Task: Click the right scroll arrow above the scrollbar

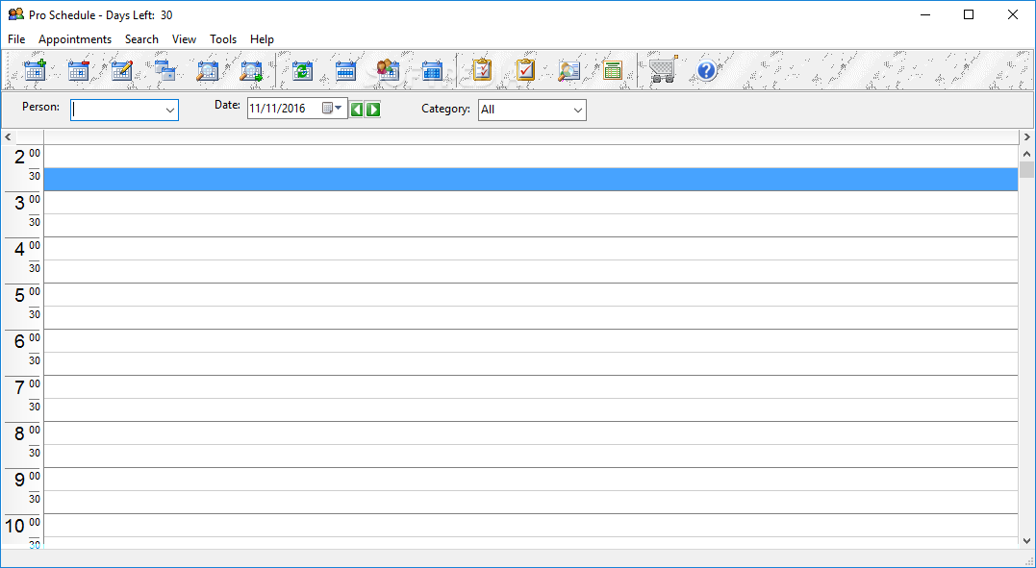Action: pyautogui.click(x=1026, y=137)
